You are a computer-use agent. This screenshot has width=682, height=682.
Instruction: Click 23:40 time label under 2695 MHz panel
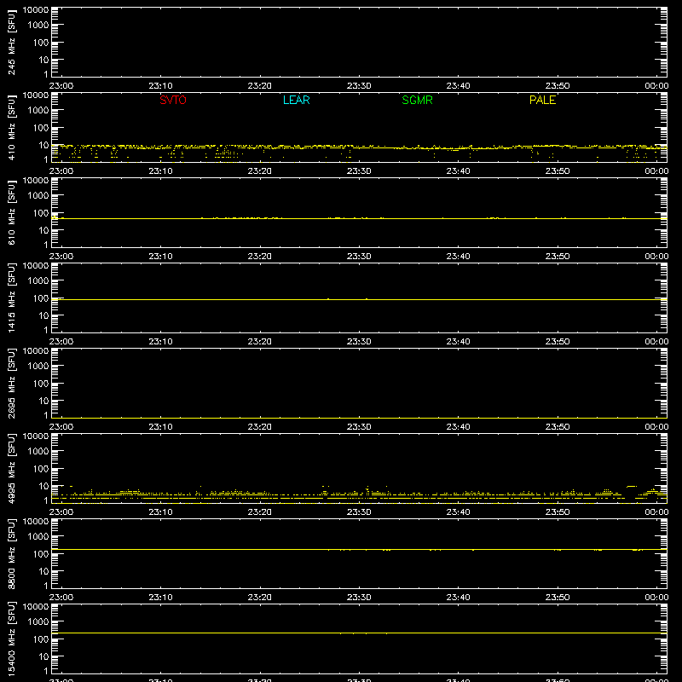tap(458, 427)
